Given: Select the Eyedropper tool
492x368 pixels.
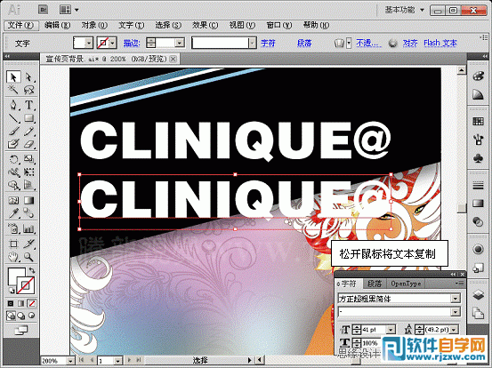Looking at the screenshot, I should 13,213.
